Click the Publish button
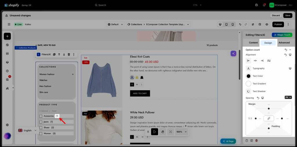Image resolution: width=297 pixels, height=147 pixels. tap(278, 24)
